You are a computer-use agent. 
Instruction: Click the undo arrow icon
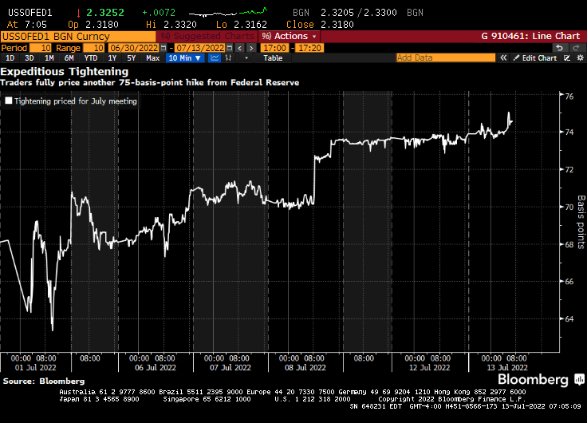(559, 48)
